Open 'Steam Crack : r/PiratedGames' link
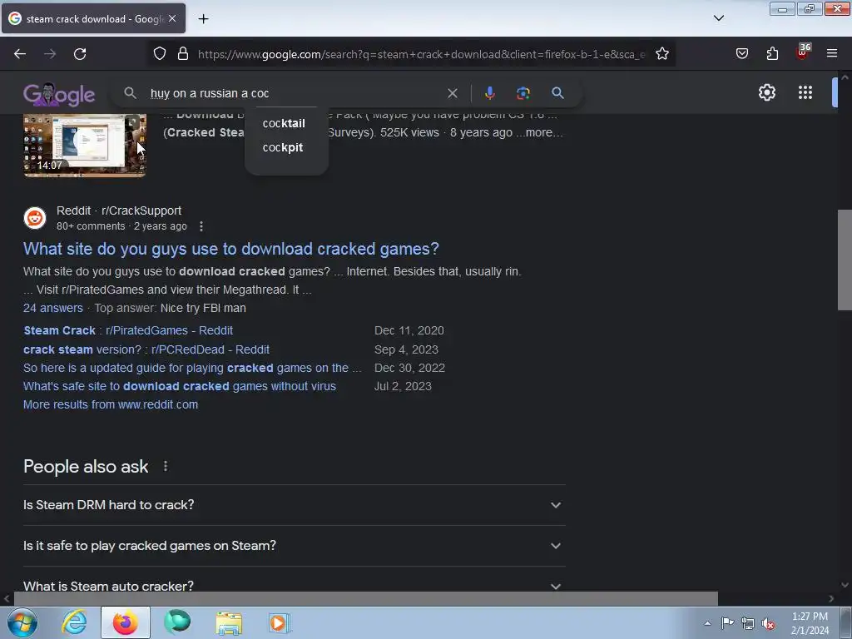 (x=128, y=330)
